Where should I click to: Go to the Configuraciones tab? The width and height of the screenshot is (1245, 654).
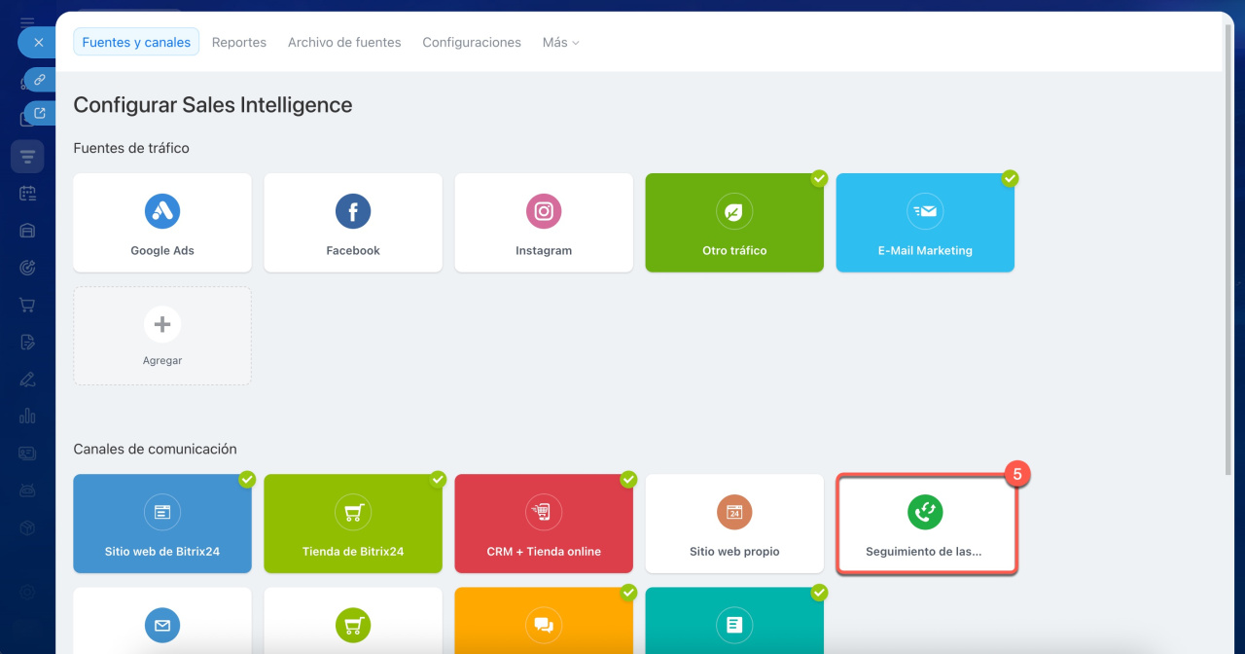(x=472, y=43)
